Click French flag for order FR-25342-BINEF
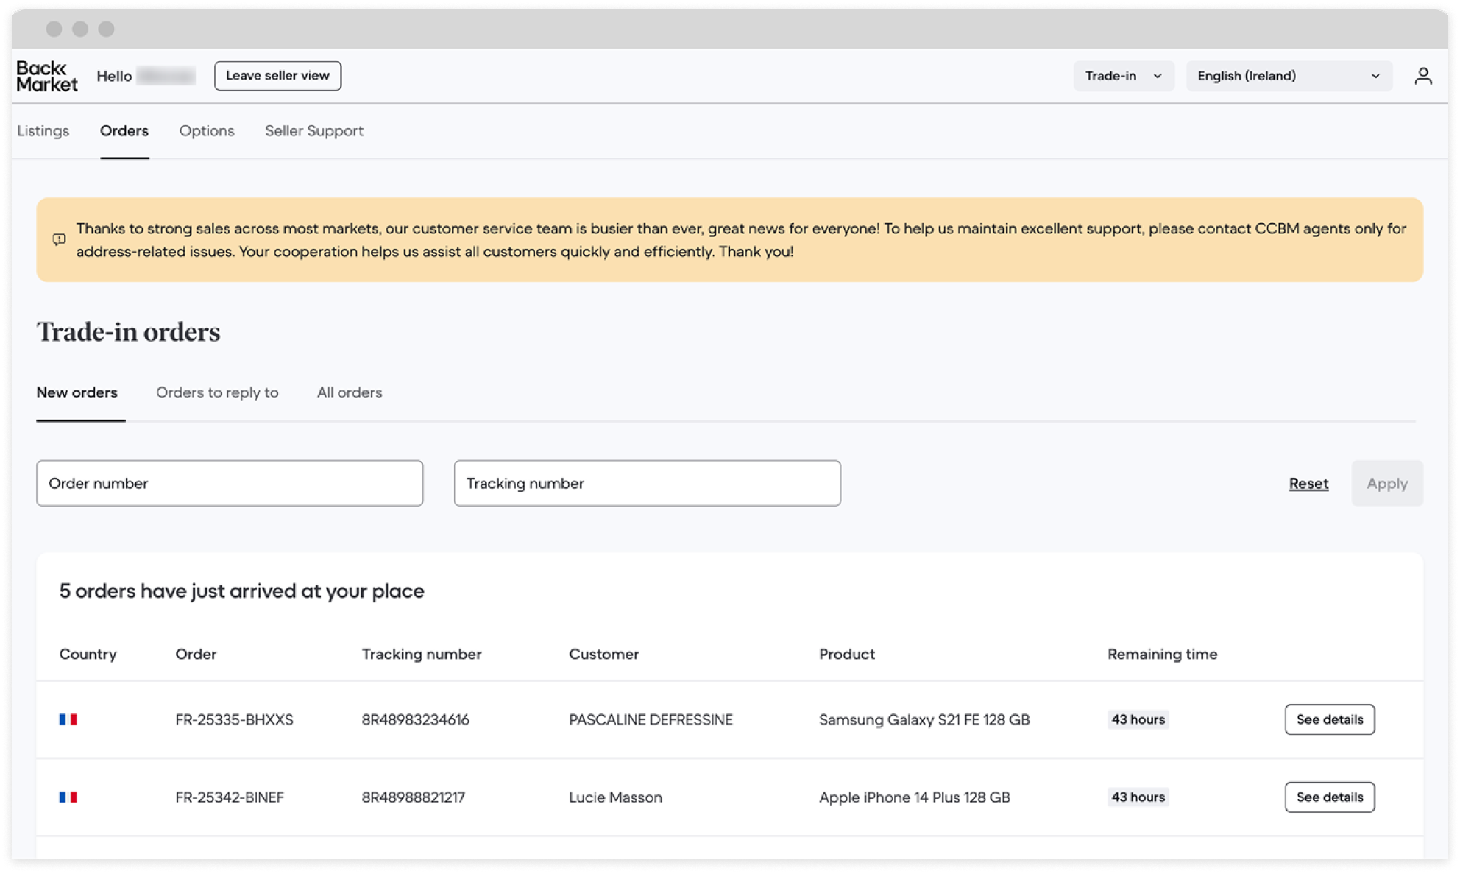The height and width of the screenshot is (874, 1460). point(68,797)
